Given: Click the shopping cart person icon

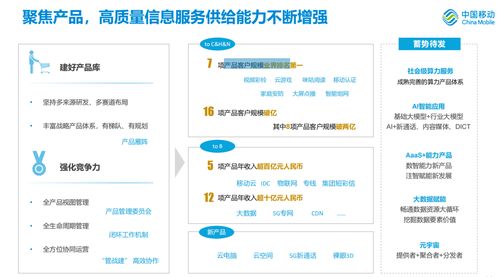Looking at the screenshot, I should [x=38, y=62].
